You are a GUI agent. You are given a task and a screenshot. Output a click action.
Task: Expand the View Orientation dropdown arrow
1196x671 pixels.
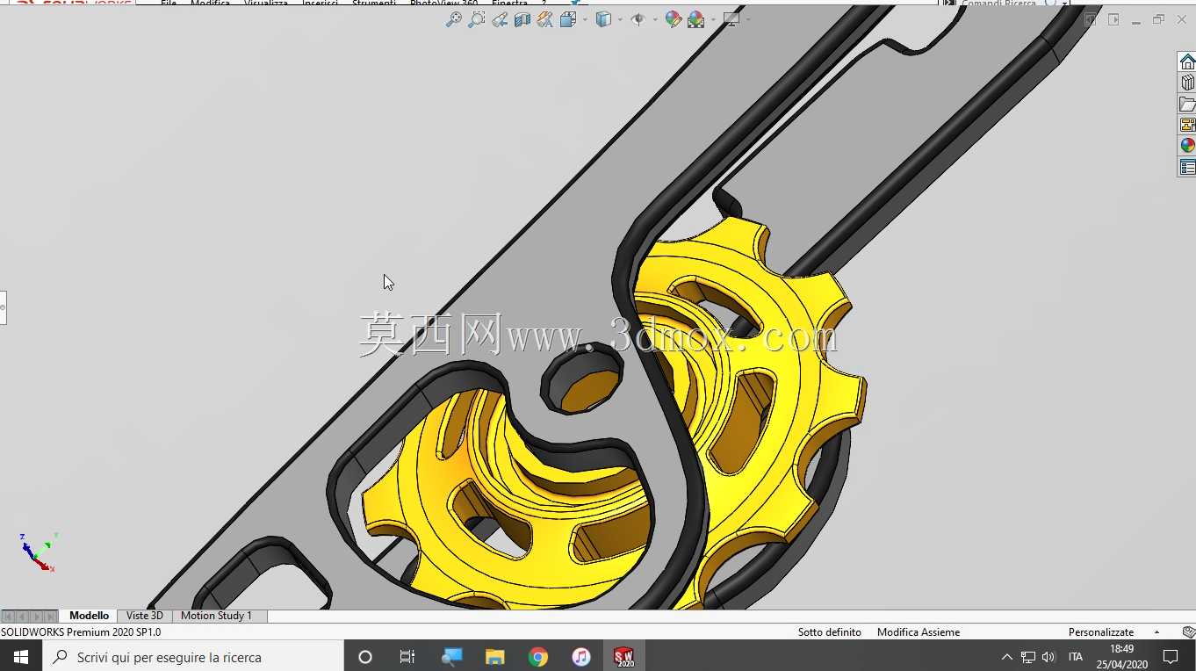pos(584,19)
